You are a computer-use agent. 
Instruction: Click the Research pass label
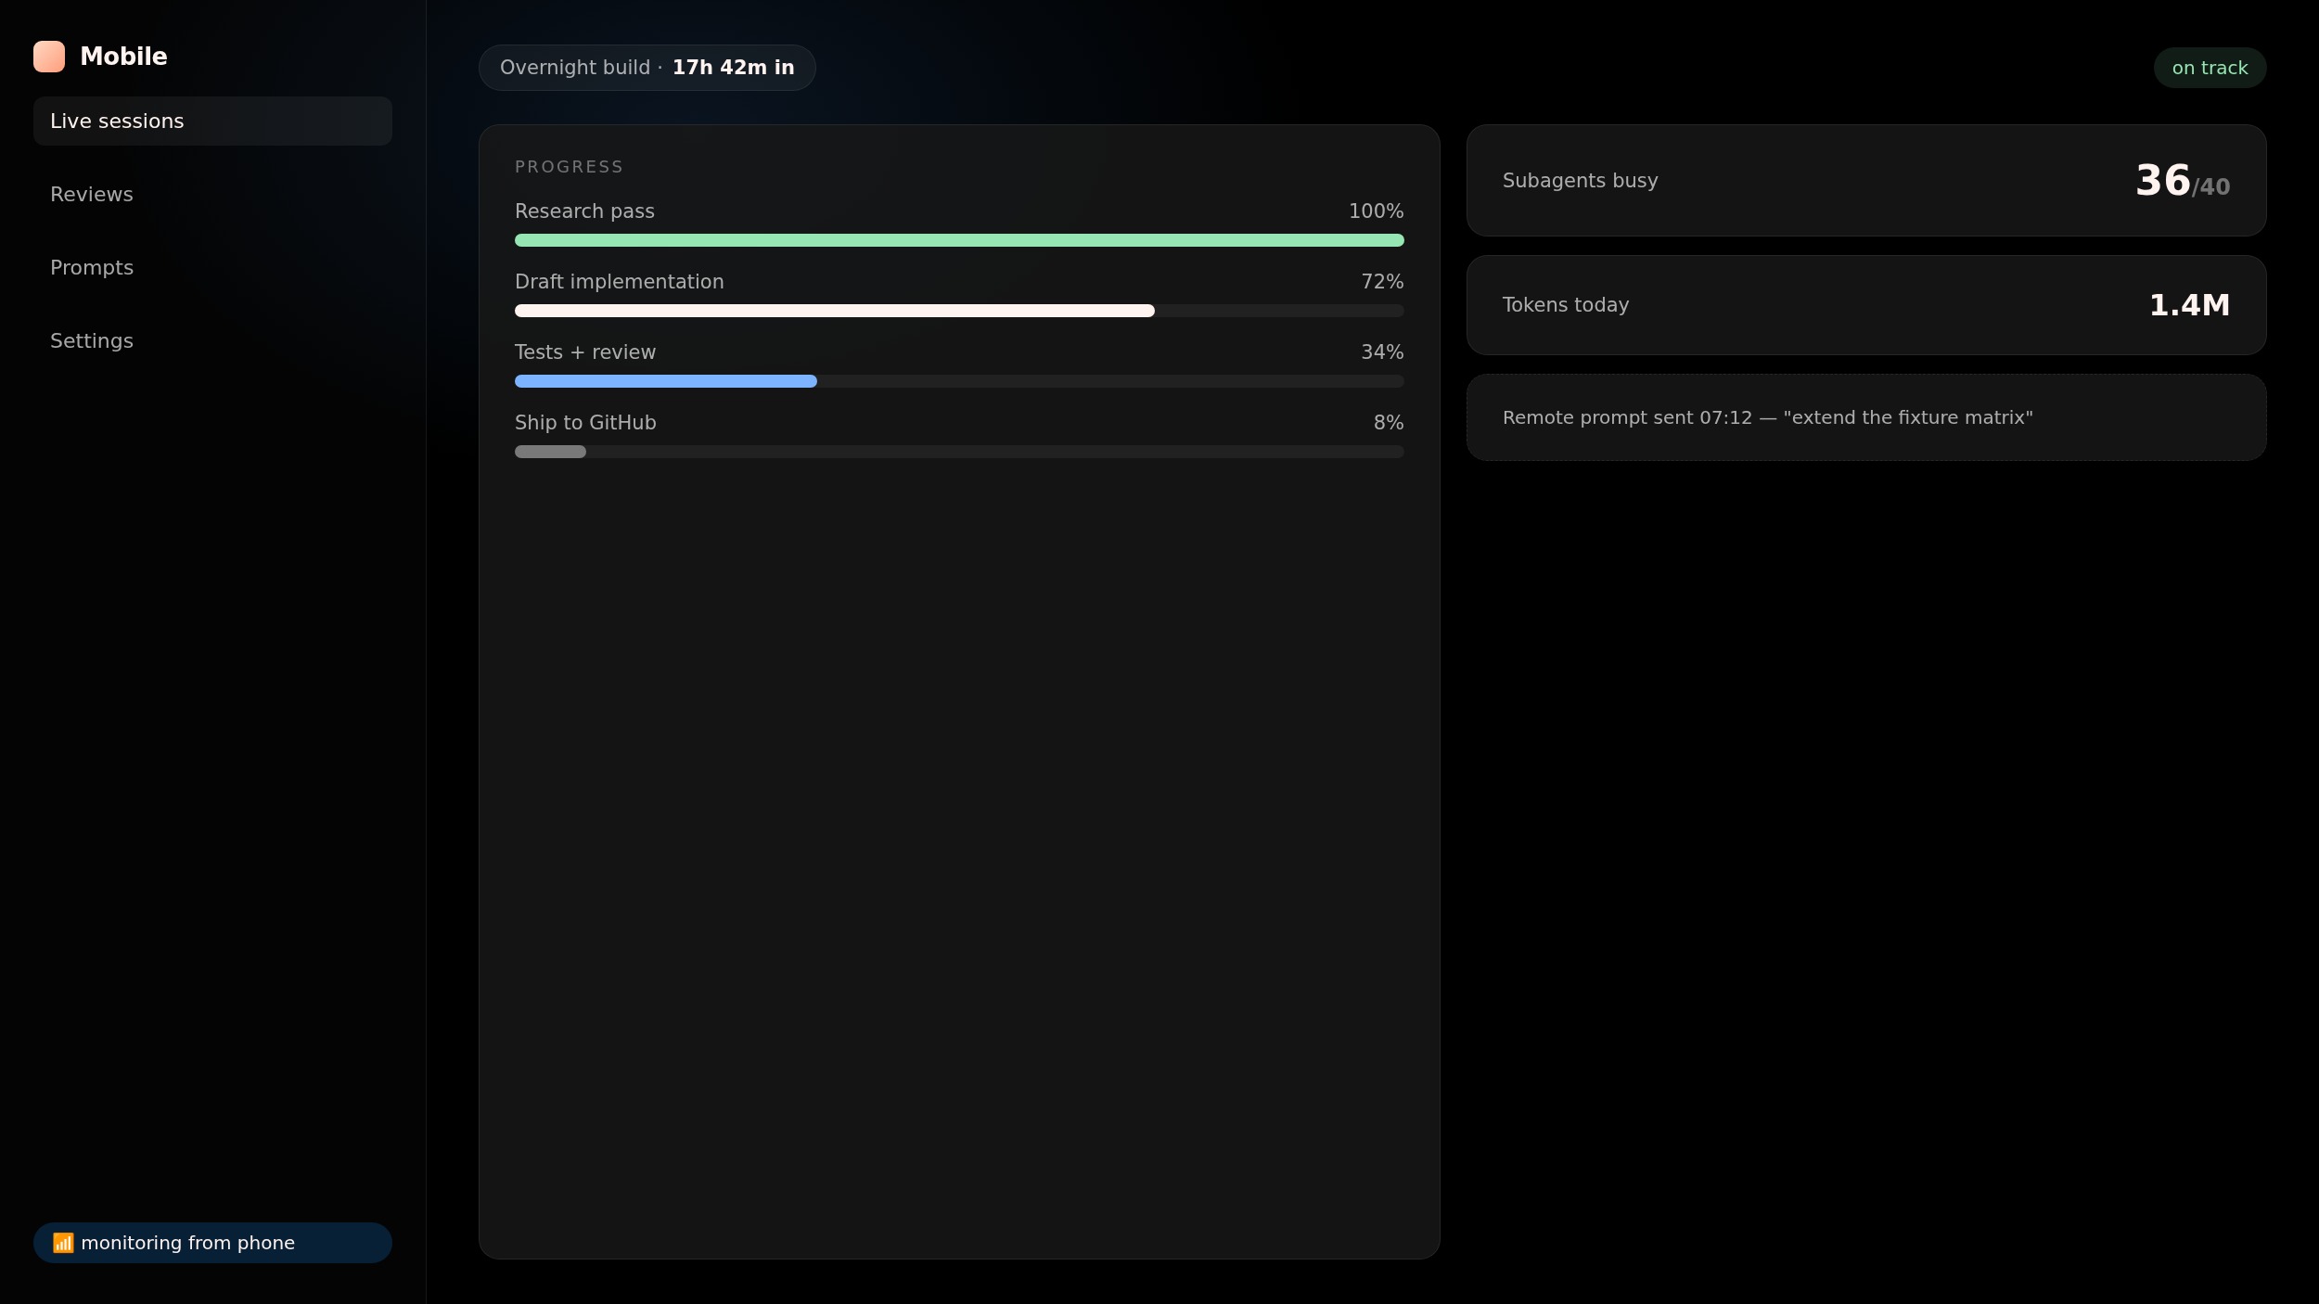[584, 211]
